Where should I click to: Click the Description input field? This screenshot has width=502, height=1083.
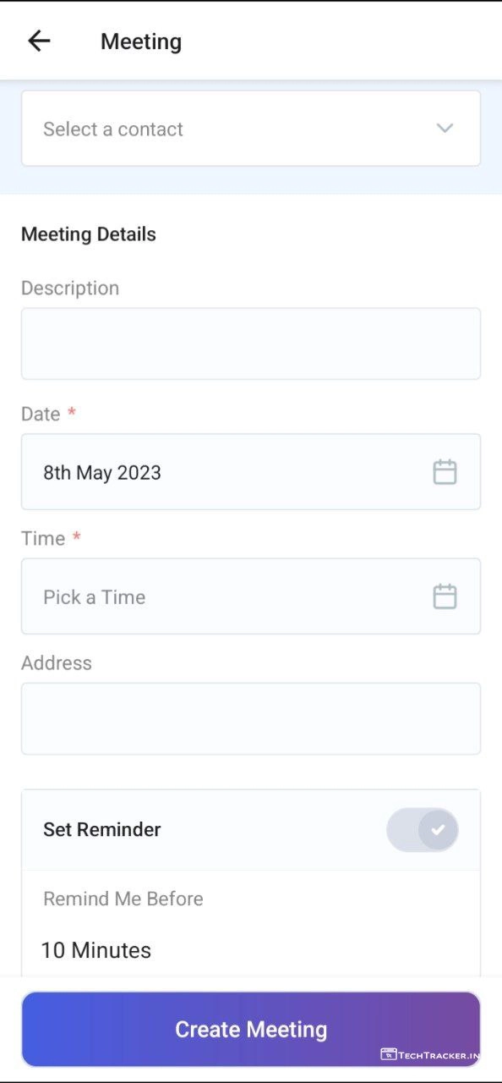tap(251, 344)
